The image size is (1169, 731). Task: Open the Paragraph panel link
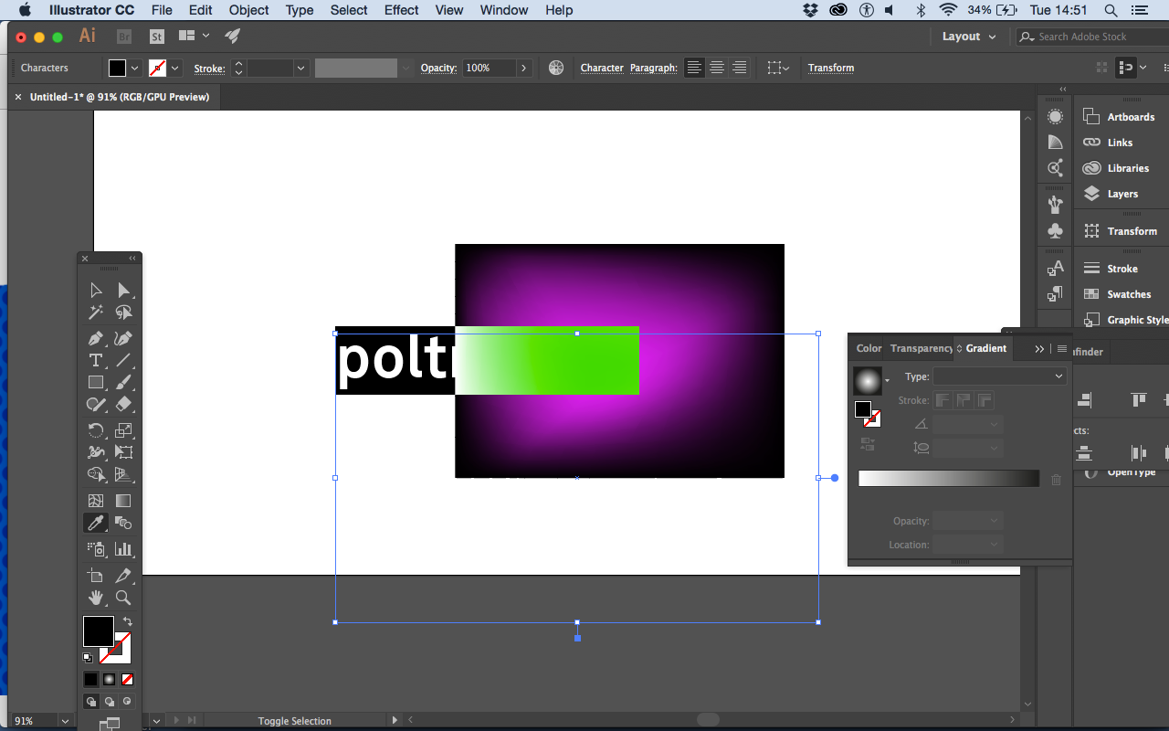(653, 68)
